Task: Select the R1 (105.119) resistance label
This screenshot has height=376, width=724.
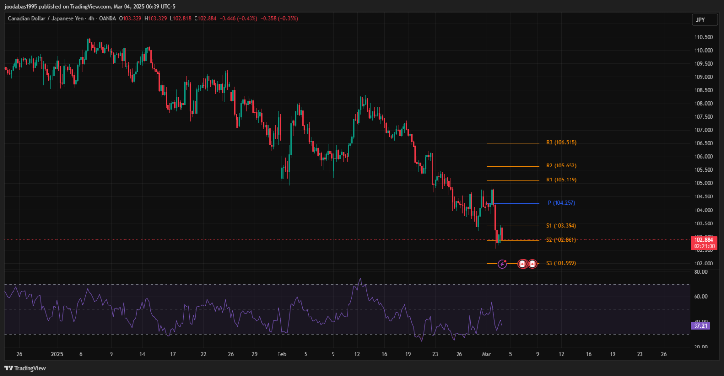Action: (x=561, y=180)
